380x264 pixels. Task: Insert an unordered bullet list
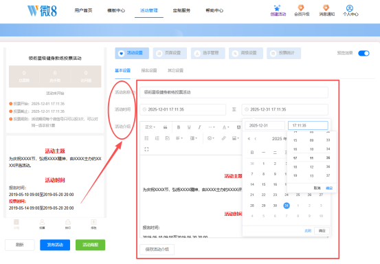pos(146,138)
